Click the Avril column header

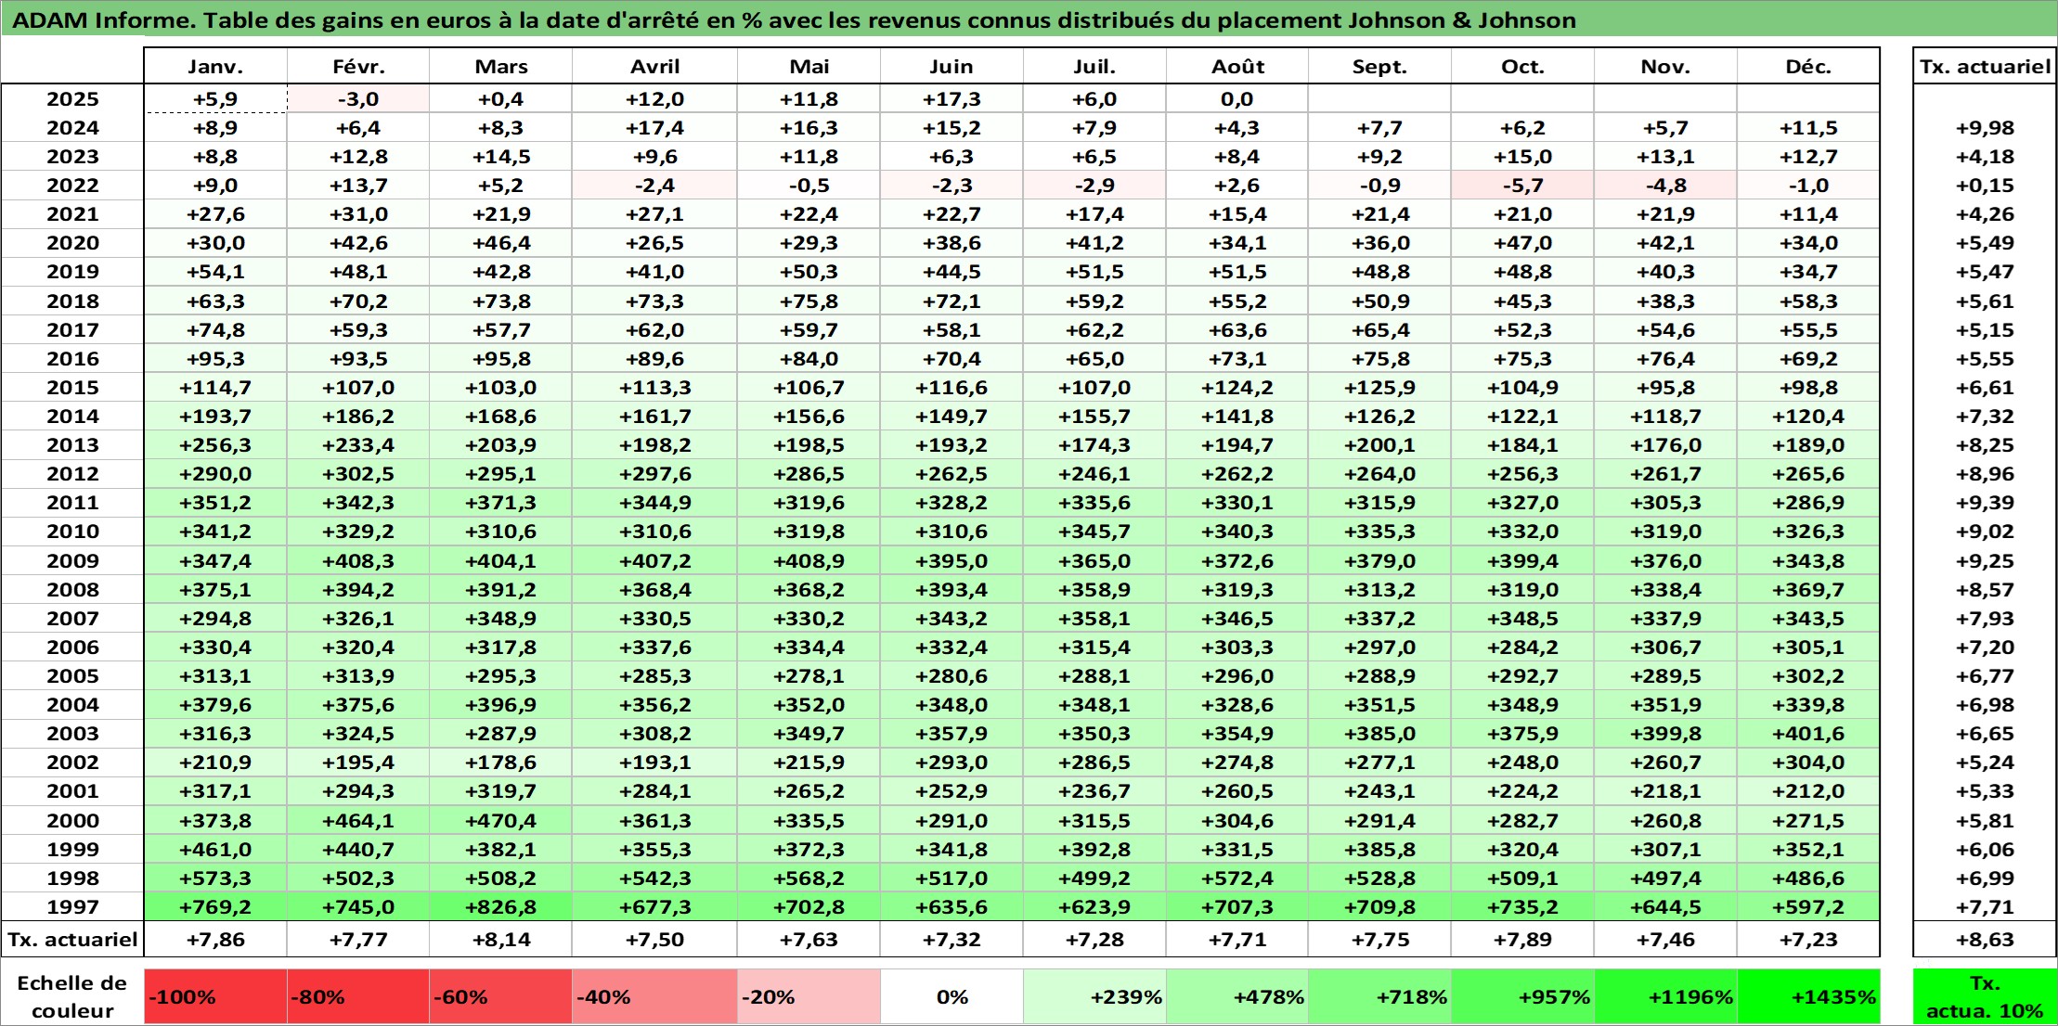tap(654, 66)
